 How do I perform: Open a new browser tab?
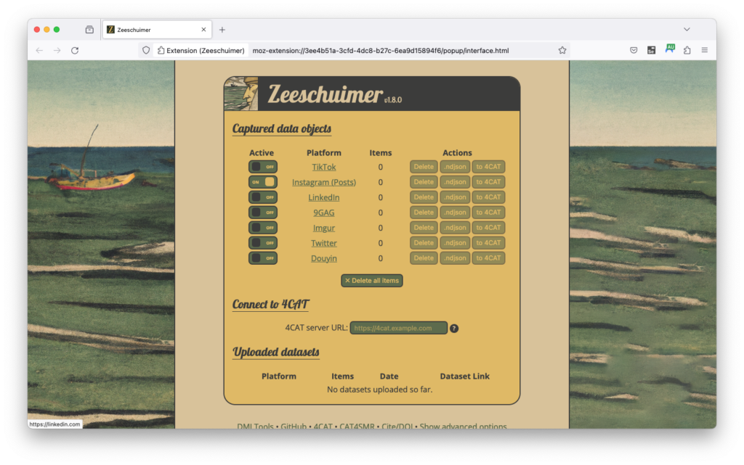(x=222, y=30)
